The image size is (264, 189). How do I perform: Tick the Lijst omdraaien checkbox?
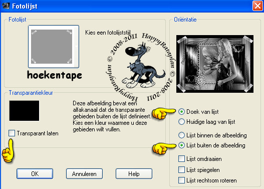pos(181,159)
